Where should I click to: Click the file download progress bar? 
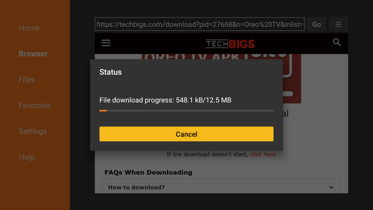pos(186,110)
